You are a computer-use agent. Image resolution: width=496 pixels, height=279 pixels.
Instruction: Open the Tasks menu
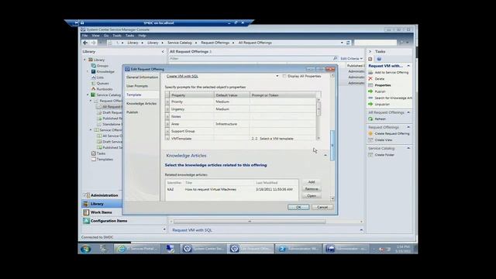click(x=129, y=36)
